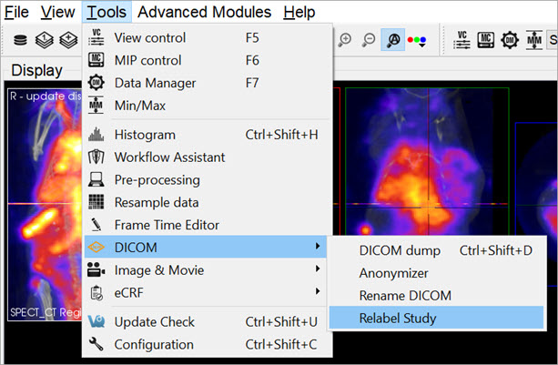The width and height of the screenshot is (558, 365).
Task: Open the Advanced Modules menu
Action: pos(204,12)
